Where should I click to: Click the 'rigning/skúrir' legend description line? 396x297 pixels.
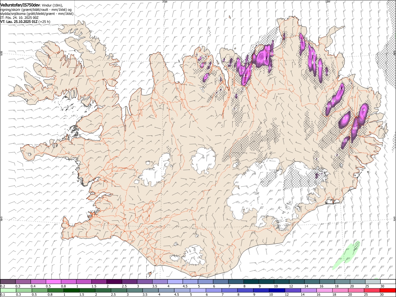pos(36,9)
